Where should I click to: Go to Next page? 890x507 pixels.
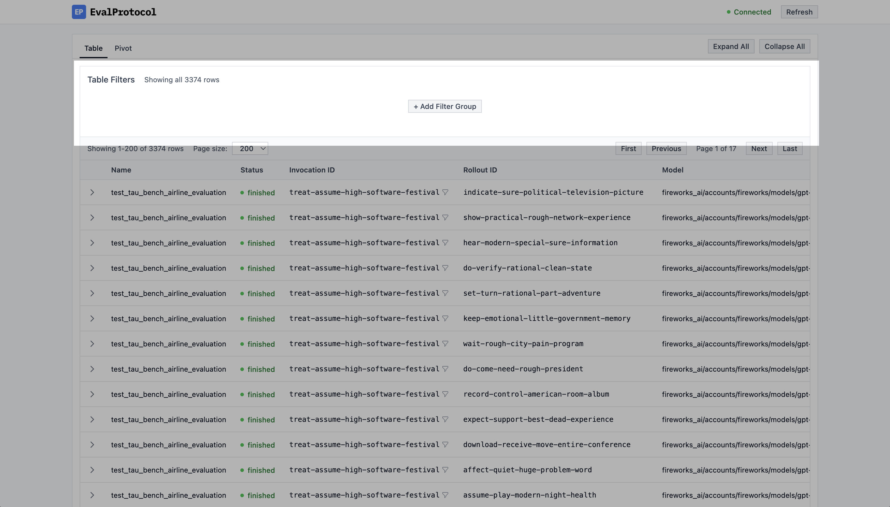759,149
